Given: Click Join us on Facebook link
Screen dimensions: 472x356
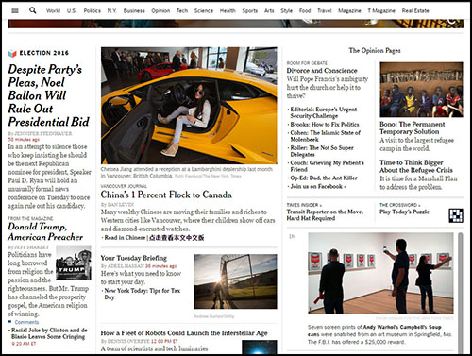Looking at the screenshot, I should point(318,186).
